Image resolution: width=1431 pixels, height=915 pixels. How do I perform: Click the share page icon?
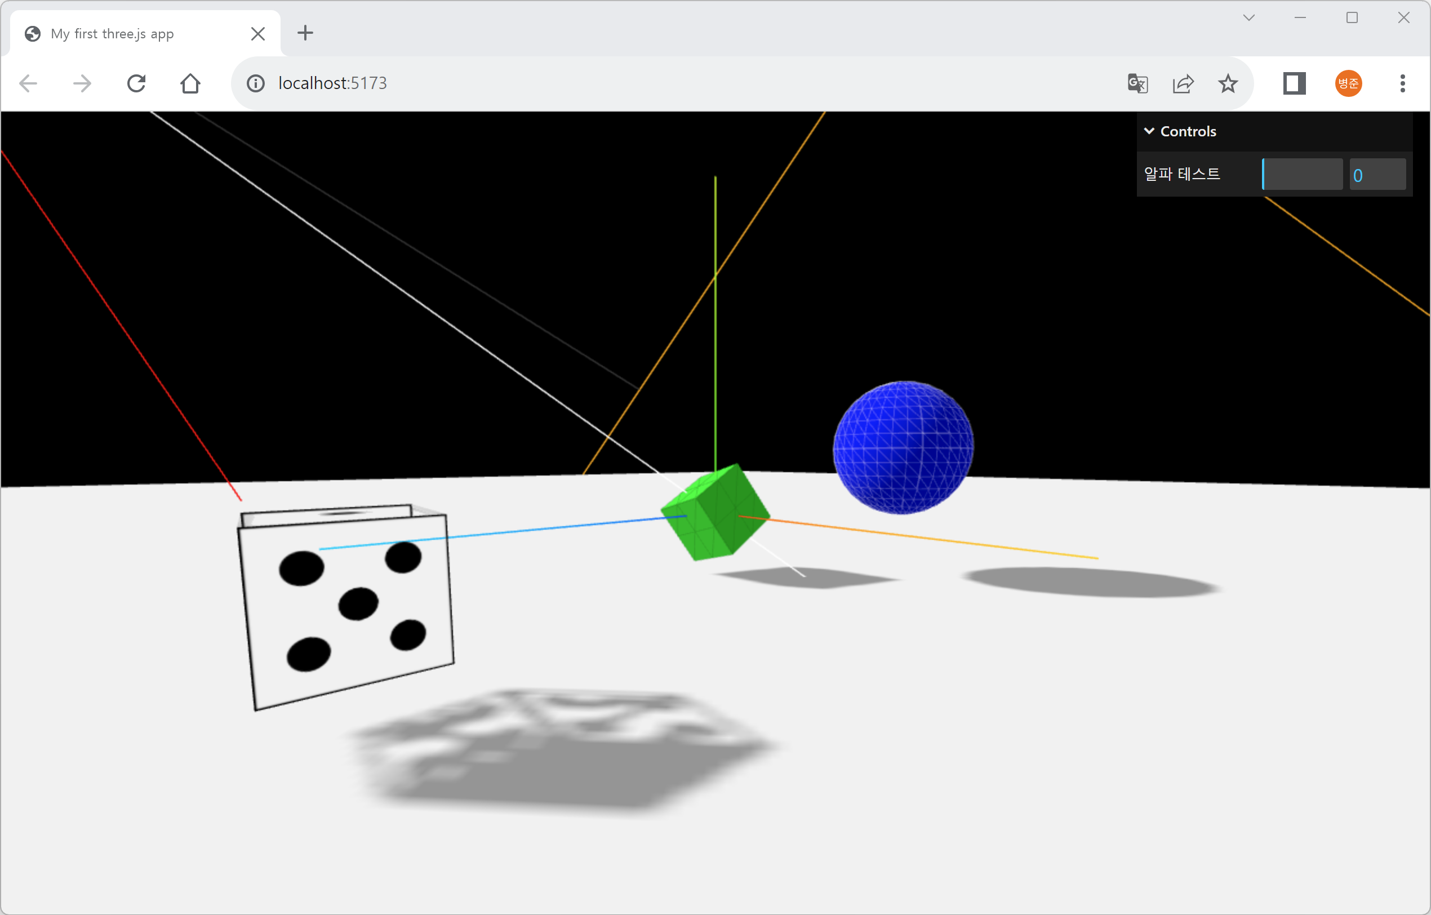(x=1183, y=83)
